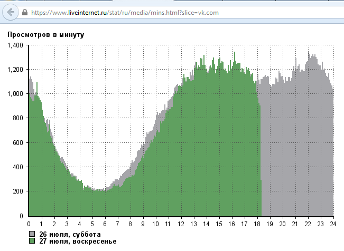Click the x-axis hour label 9
Image resolution: width=344 pixels, height=251 pixels.
pos(143,224)
